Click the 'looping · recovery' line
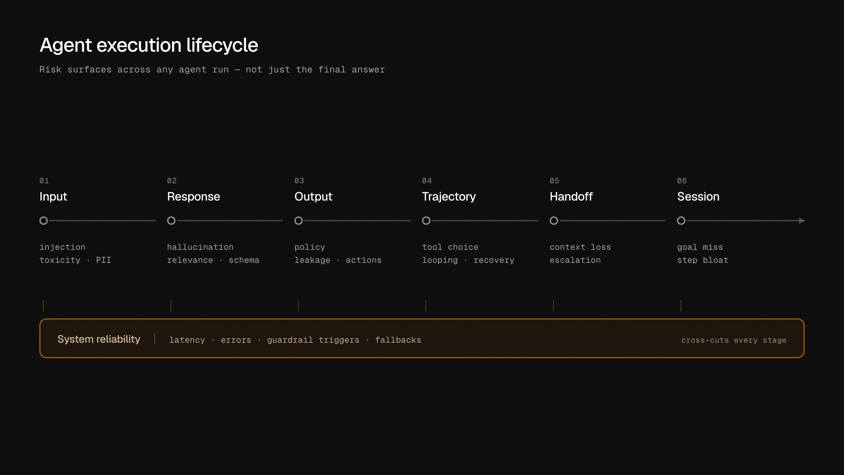The height and width of the screenshot is (475, 844). click(468, 260)
